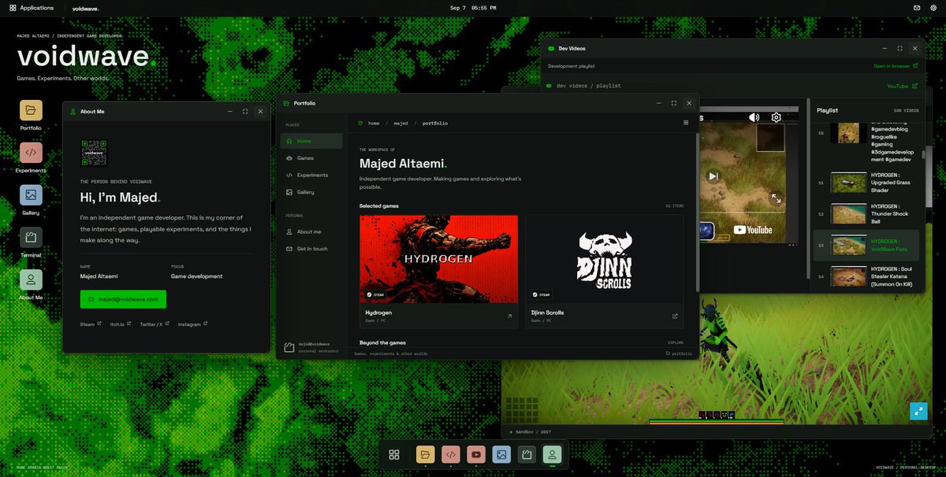Click the home breadcrumb in Portfolio

(374, 123)
